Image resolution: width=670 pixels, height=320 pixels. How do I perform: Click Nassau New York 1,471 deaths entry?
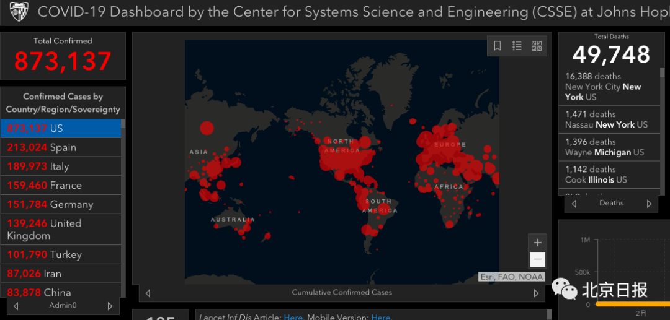point(609,119)
